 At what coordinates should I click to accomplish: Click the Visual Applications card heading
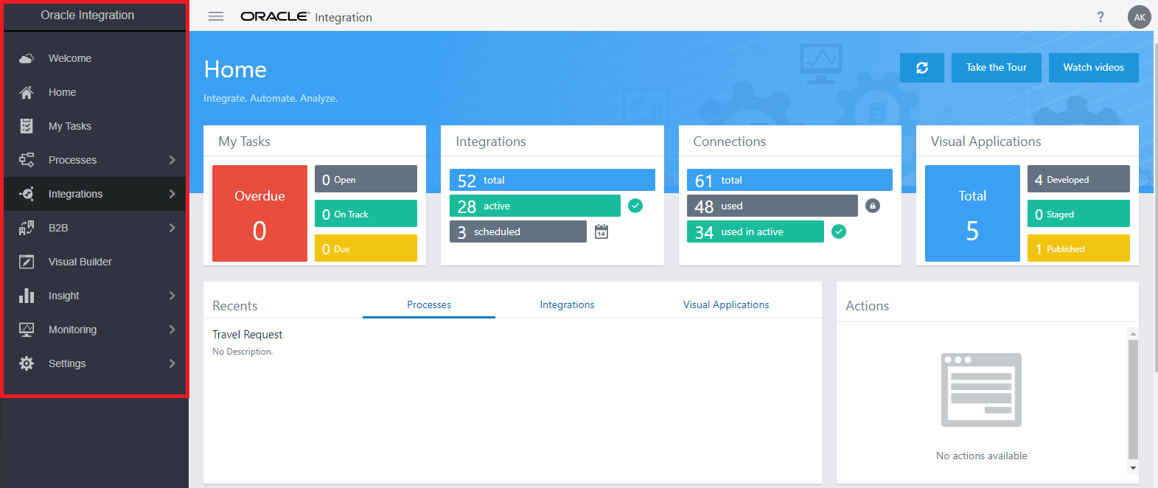pyautogui.click(x=986, y=142)
